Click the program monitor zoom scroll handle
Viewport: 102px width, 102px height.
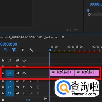click(x=89, y=14)
